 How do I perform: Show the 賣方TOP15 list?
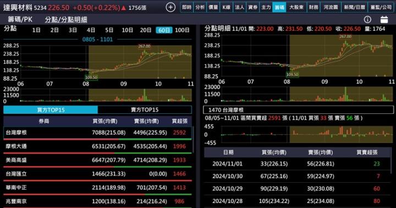(x=145, y=110)
